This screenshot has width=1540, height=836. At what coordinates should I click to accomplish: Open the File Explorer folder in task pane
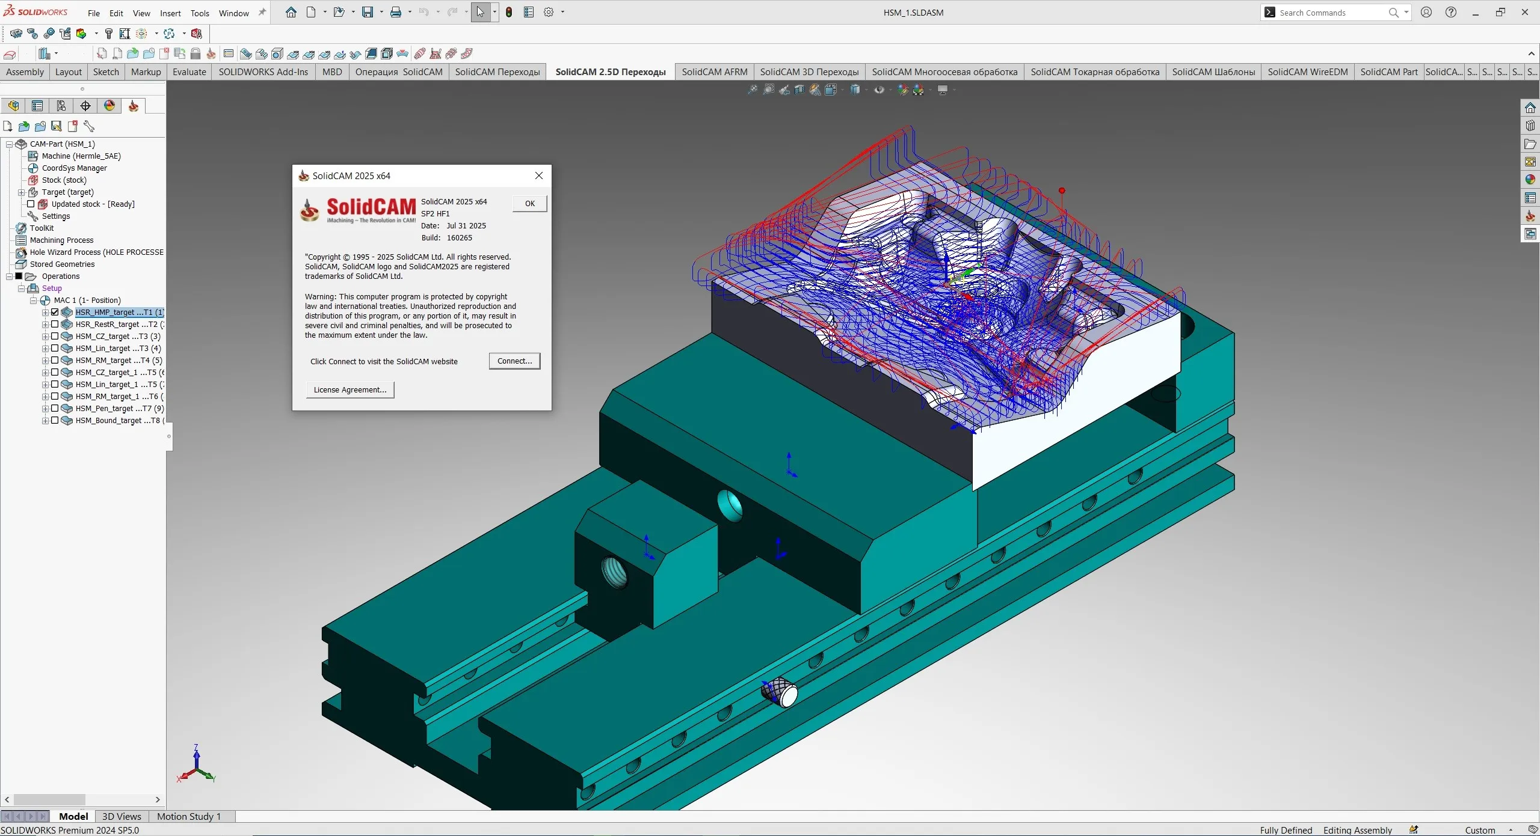pos(1530,144)
